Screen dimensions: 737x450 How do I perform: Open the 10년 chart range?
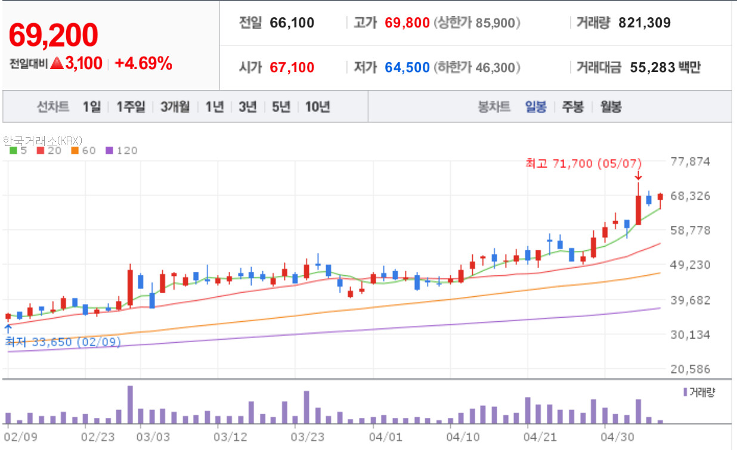tap(317, 107)
